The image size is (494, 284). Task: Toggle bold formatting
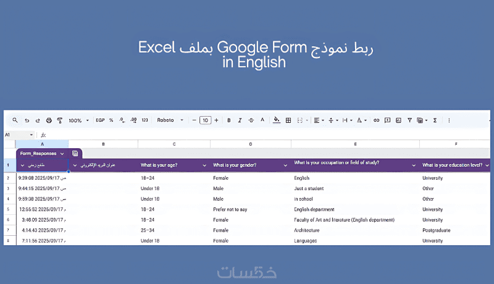click(x=229, y=120)
